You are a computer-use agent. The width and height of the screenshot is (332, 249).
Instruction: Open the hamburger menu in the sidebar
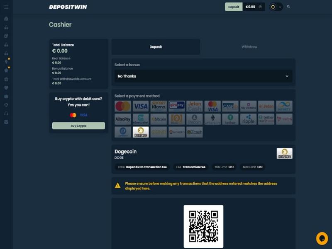(6, 7)
